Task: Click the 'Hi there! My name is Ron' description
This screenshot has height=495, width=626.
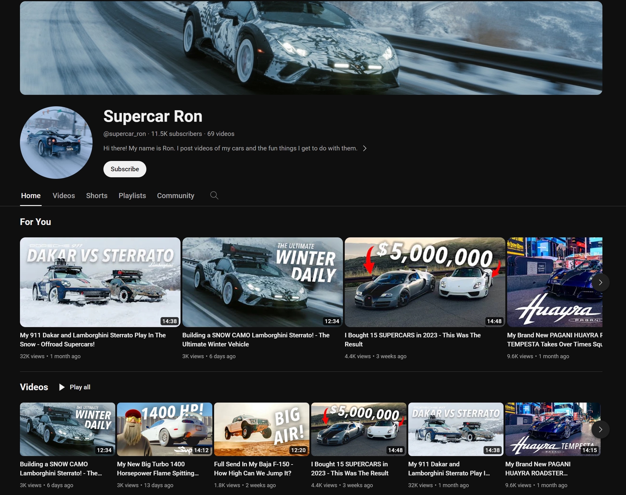Action: pyautogui.click(x=230, y=148)
